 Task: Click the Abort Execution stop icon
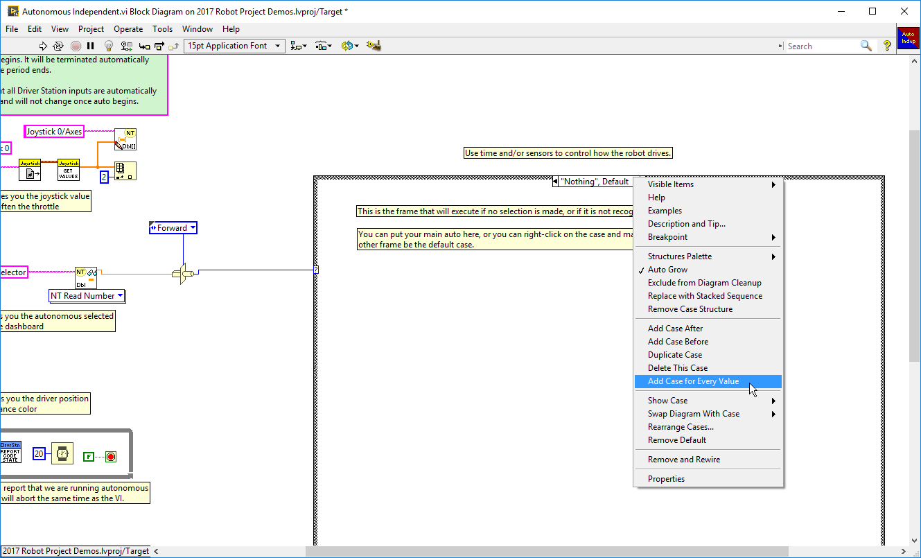pyautogui.click(x=76, y=46)
